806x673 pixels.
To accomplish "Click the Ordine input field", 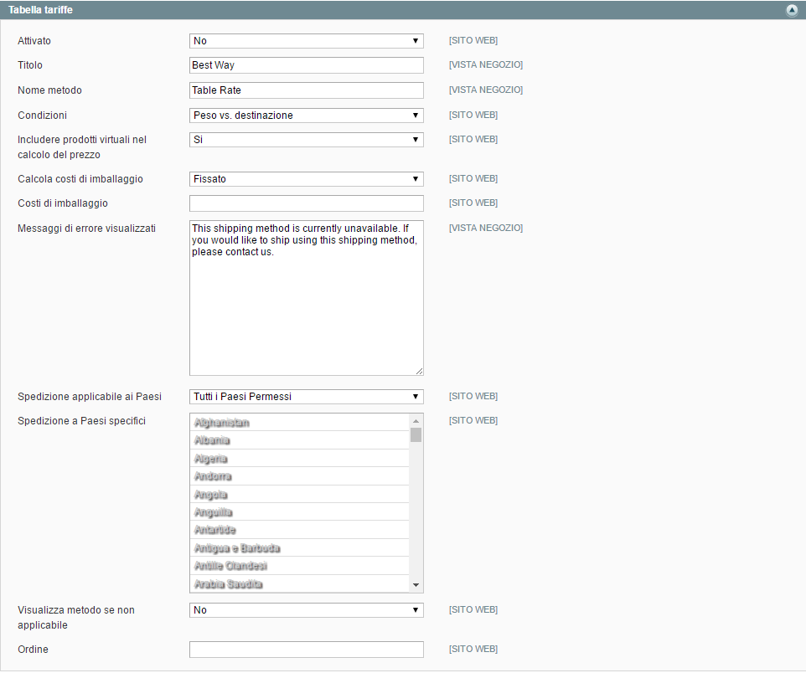I will pos(306,649).
